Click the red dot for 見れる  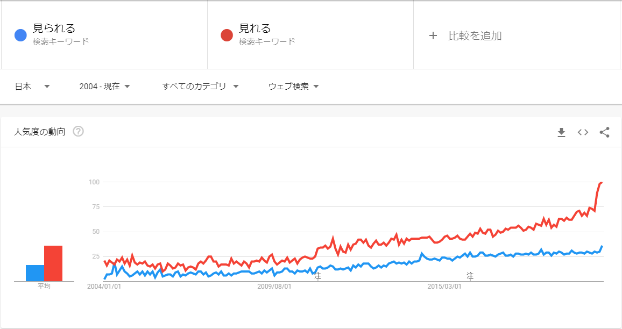pos(227,35)
